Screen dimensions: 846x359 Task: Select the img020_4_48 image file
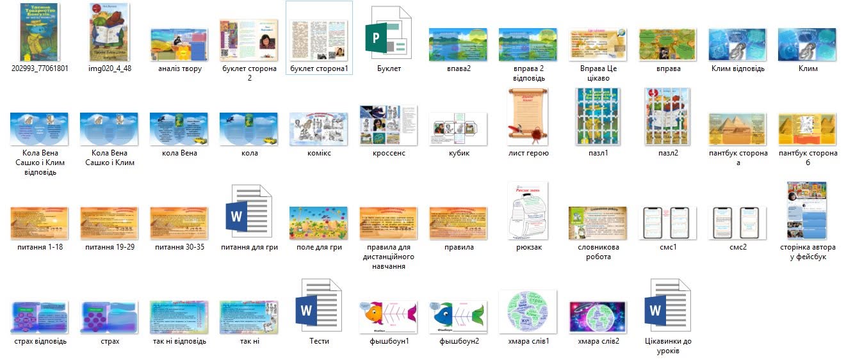point(110,31)
